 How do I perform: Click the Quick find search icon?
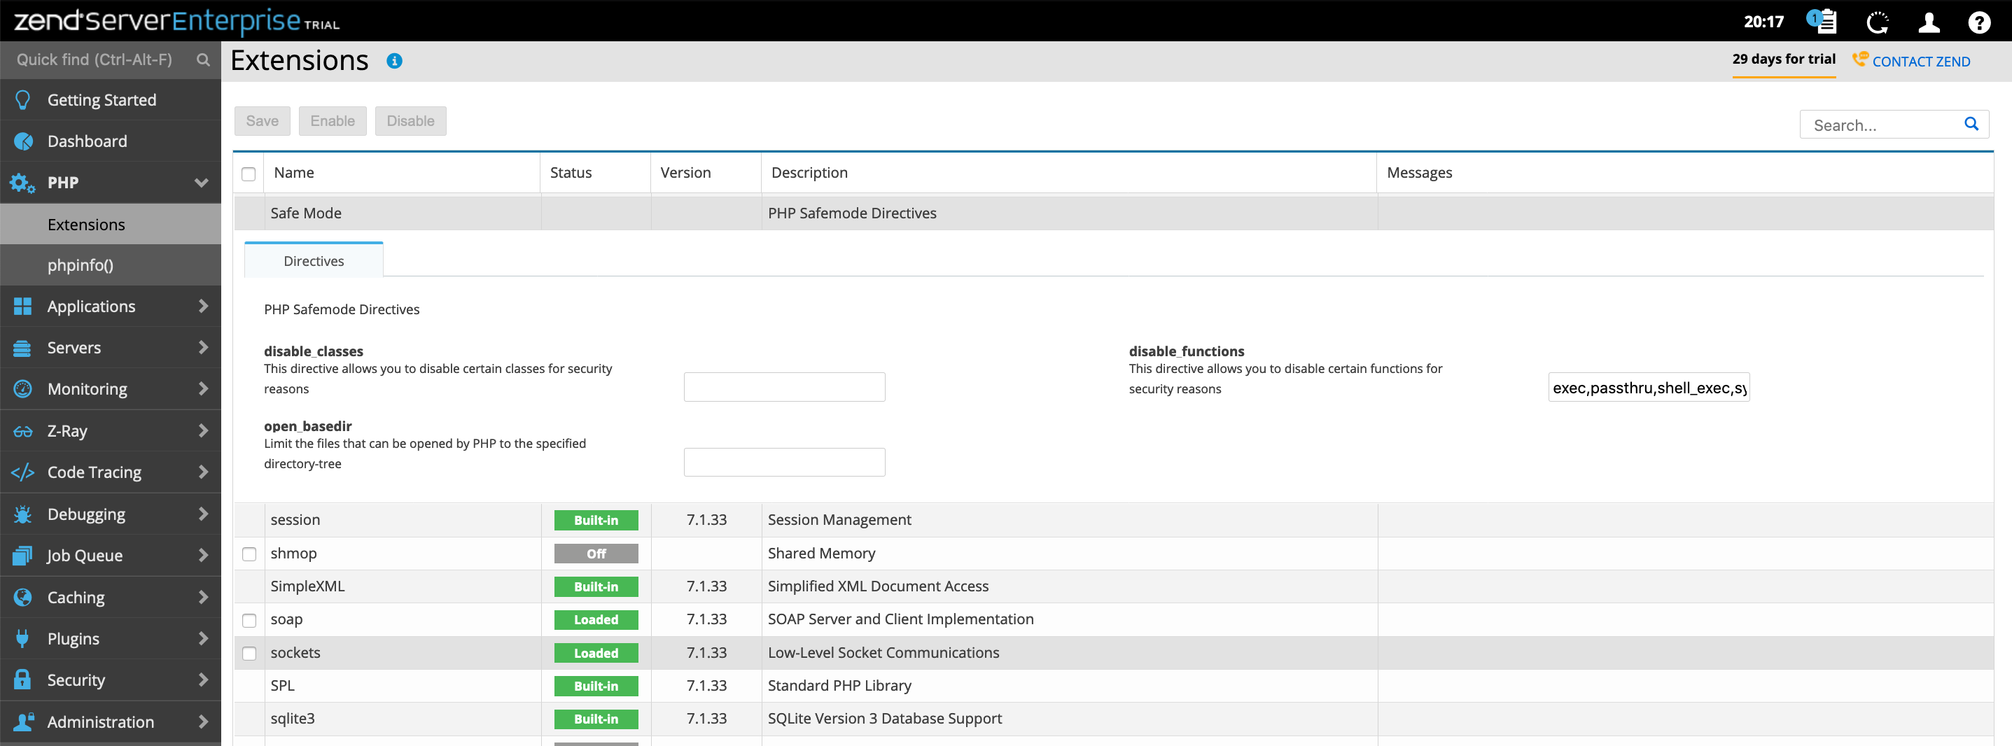pos(203,60)
